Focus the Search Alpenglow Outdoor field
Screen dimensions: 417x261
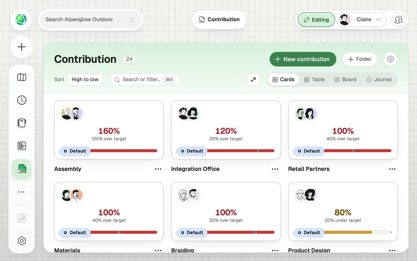[91, 19]
